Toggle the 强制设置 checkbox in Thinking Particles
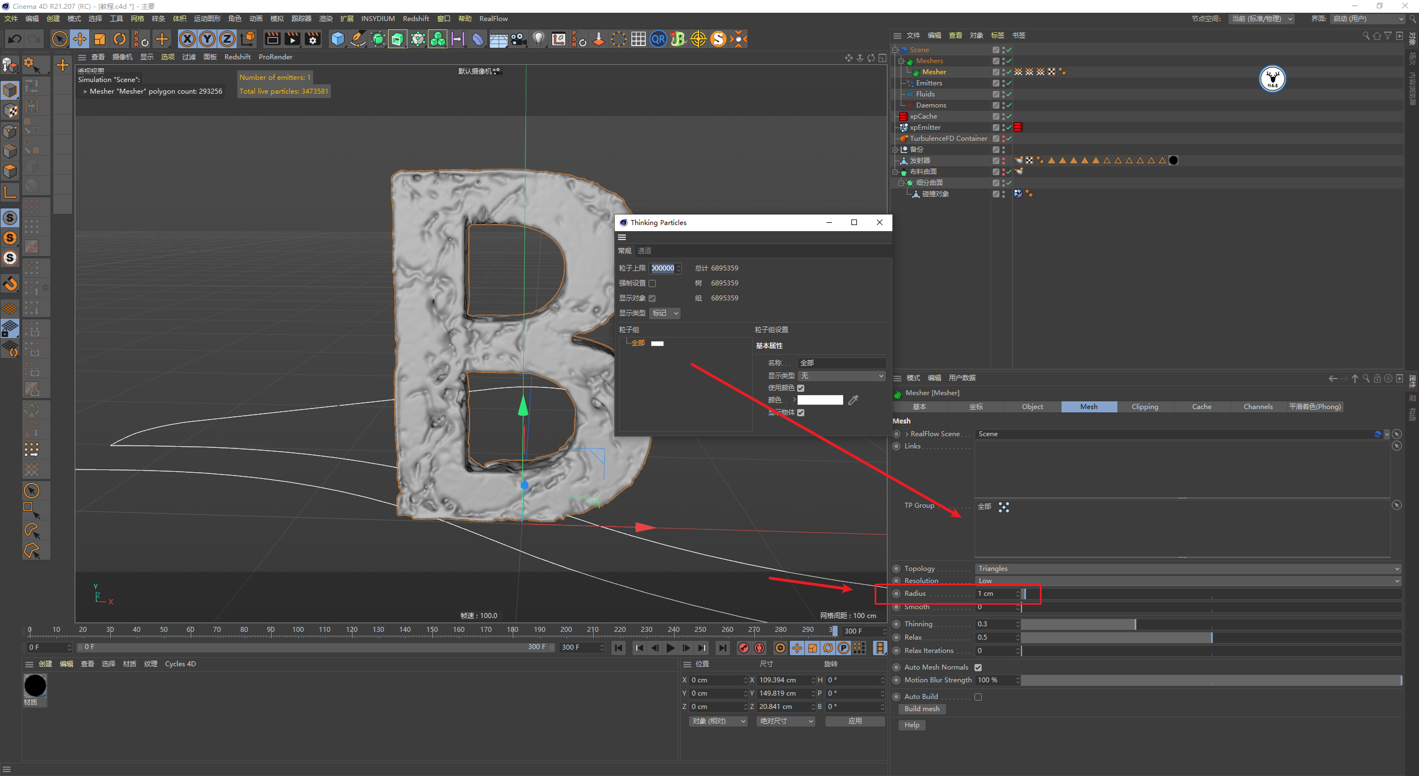The height and width of the screenshot is (776, 1419). coord(652,283)
